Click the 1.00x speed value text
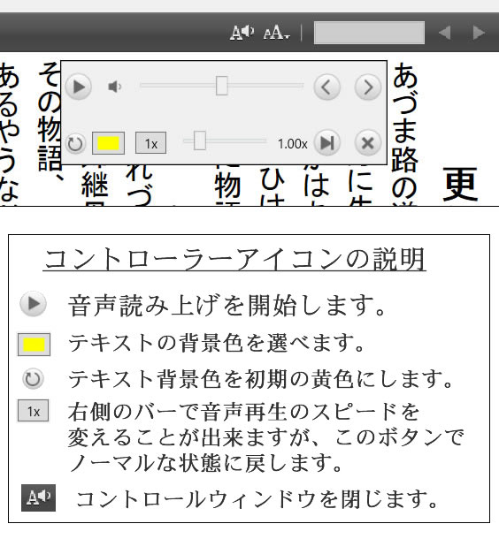499x539 pixels. (293, 144)
